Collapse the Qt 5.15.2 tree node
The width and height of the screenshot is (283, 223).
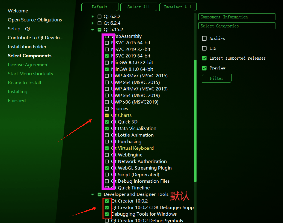92,29
